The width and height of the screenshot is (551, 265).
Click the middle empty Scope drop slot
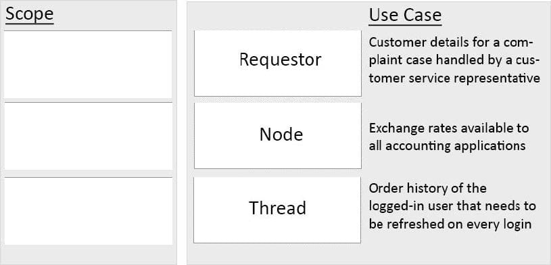88,137
